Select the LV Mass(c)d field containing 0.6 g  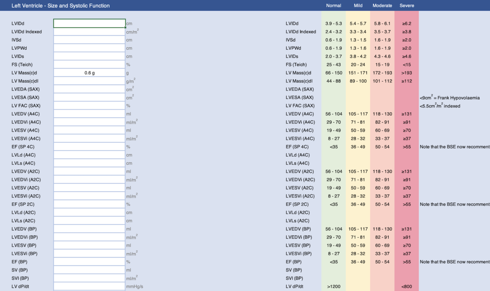89,73
